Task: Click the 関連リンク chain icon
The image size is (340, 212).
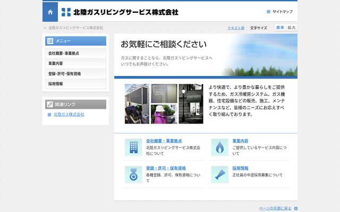Action: 50,104
